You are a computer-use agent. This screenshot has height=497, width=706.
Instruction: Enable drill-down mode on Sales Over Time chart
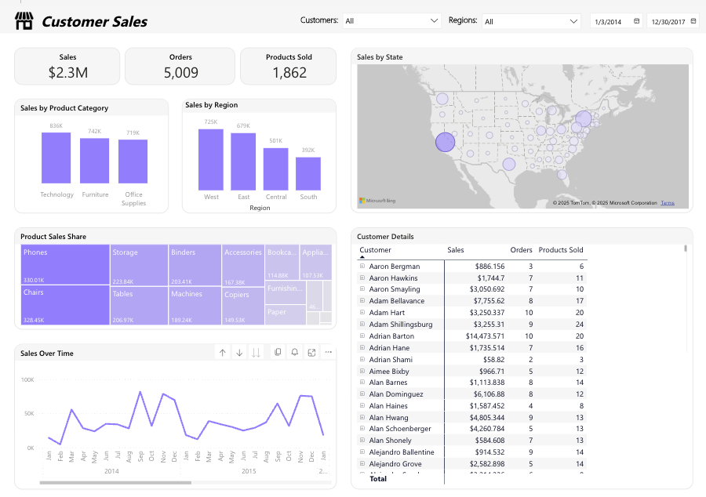click(x=240, y=353)
